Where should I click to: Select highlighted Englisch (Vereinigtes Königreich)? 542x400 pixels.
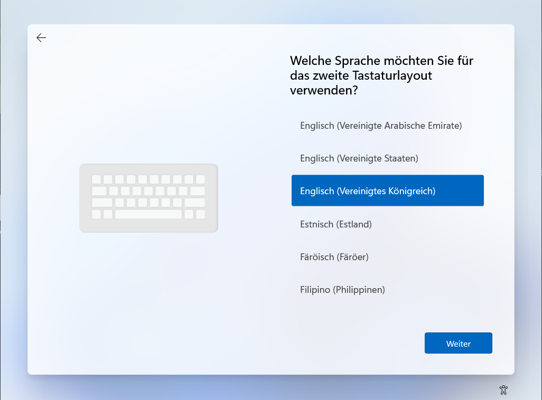coord(387,191)
